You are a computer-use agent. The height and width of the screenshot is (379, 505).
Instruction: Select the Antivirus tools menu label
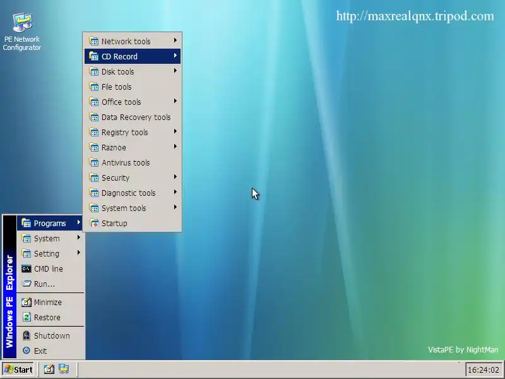(x=126, y=162)
